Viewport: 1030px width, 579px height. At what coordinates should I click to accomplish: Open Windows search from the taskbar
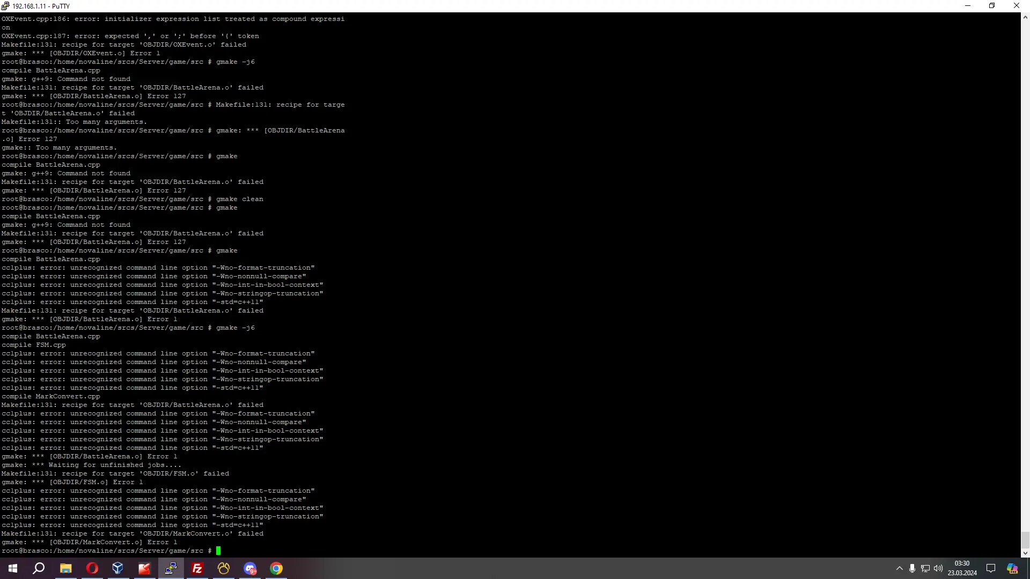tap(39, 568)
